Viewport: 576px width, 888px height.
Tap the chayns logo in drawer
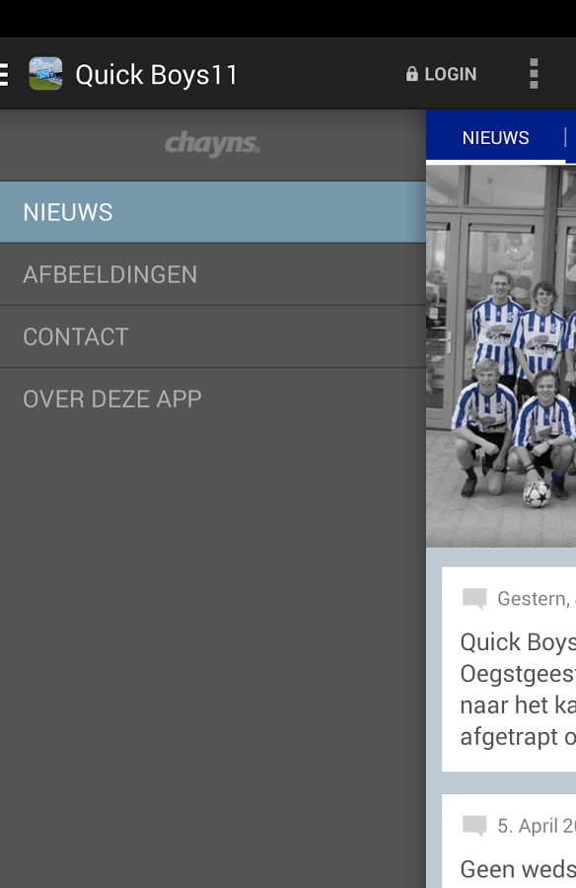tap(212, 144)
